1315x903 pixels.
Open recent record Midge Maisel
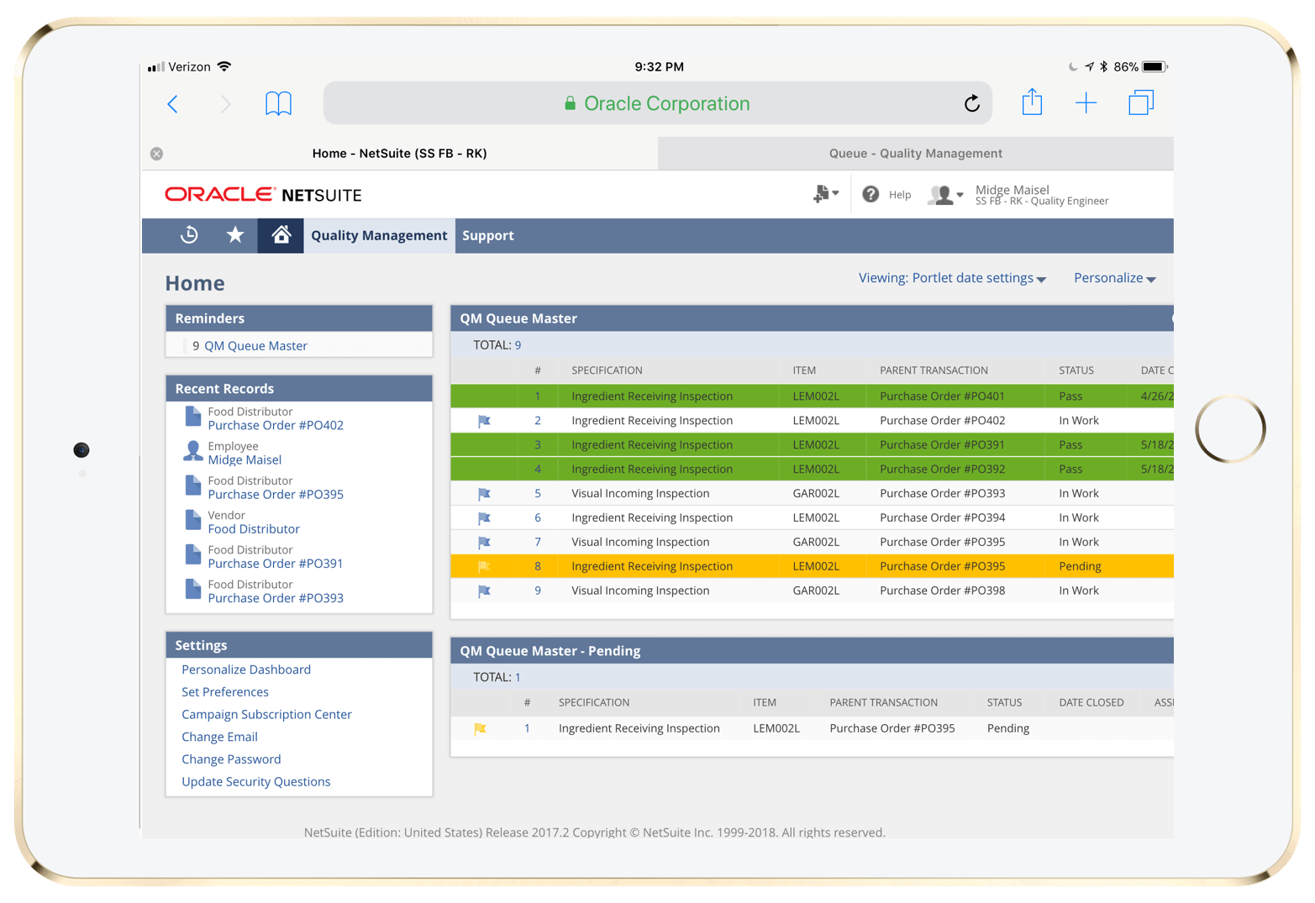(245, 460)
